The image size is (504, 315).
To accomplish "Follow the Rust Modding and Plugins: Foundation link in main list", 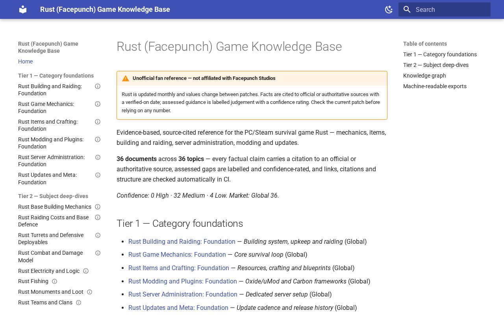I will (183, 281).
